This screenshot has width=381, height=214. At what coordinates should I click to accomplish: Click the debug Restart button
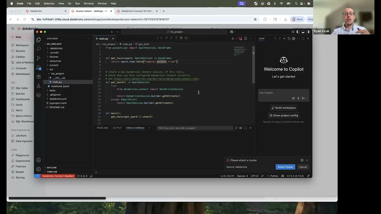pyautogui.click(x=181, y=38)
